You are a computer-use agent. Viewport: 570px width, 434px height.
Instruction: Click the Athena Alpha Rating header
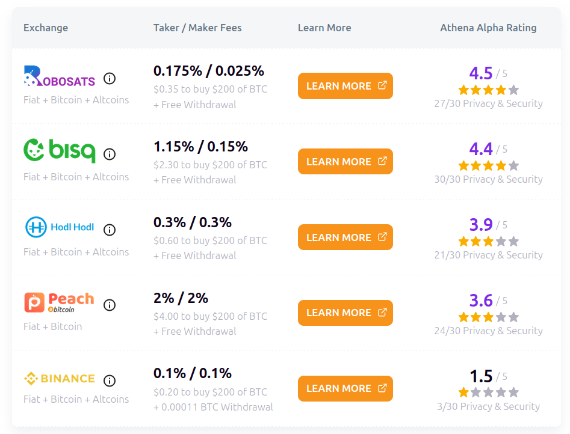tap(488, 28)
